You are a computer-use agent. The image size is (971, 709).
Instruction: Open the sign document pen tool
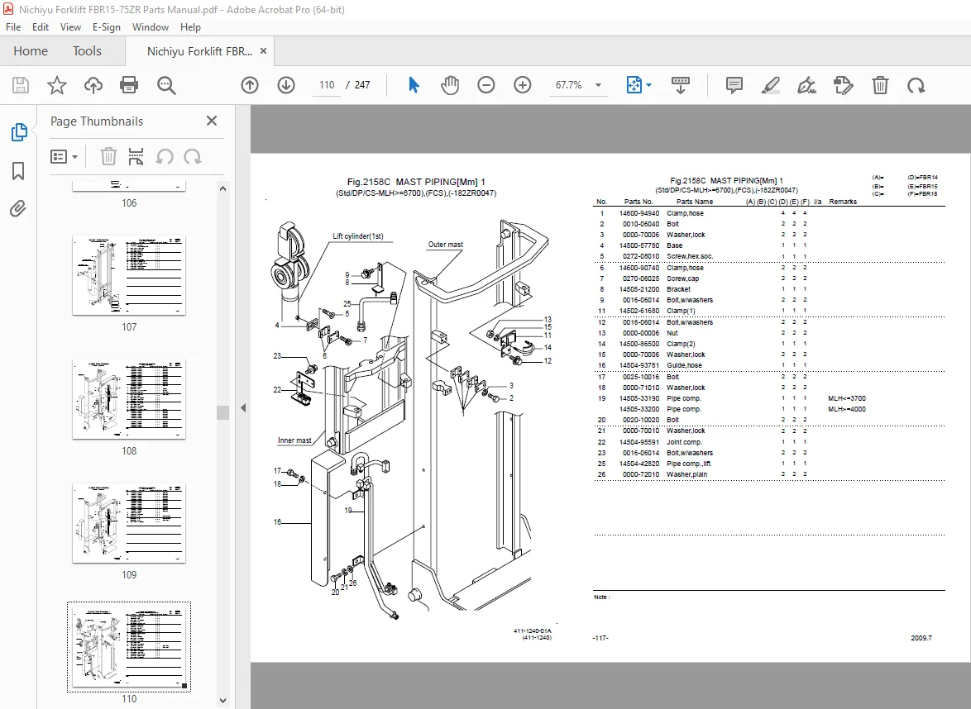(806, 85)
